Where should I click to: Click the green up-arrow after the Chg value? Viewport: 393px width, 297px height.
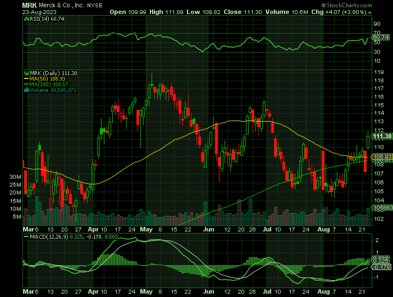coord(369,12)
